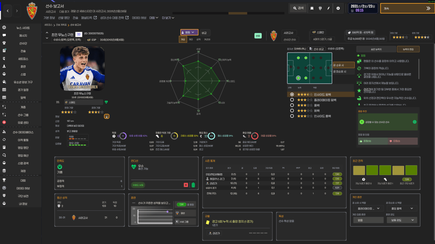
Task: Select the 인사이드 윙백 role radio button
Action: pos(292,95)
